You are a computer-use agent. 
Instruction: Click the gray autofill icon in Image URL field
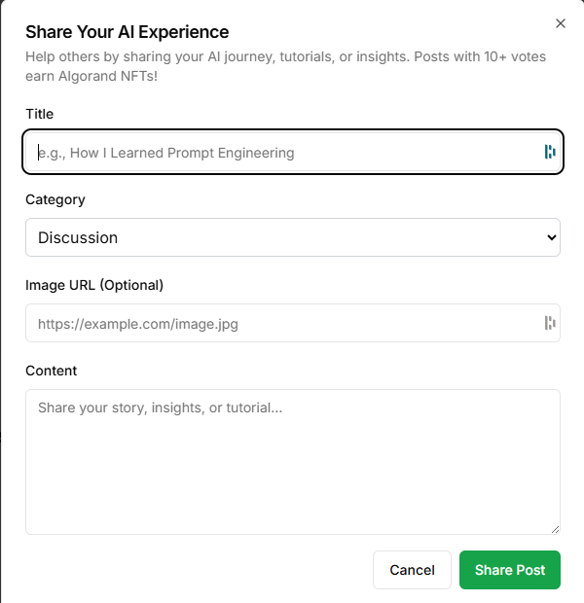549,323
